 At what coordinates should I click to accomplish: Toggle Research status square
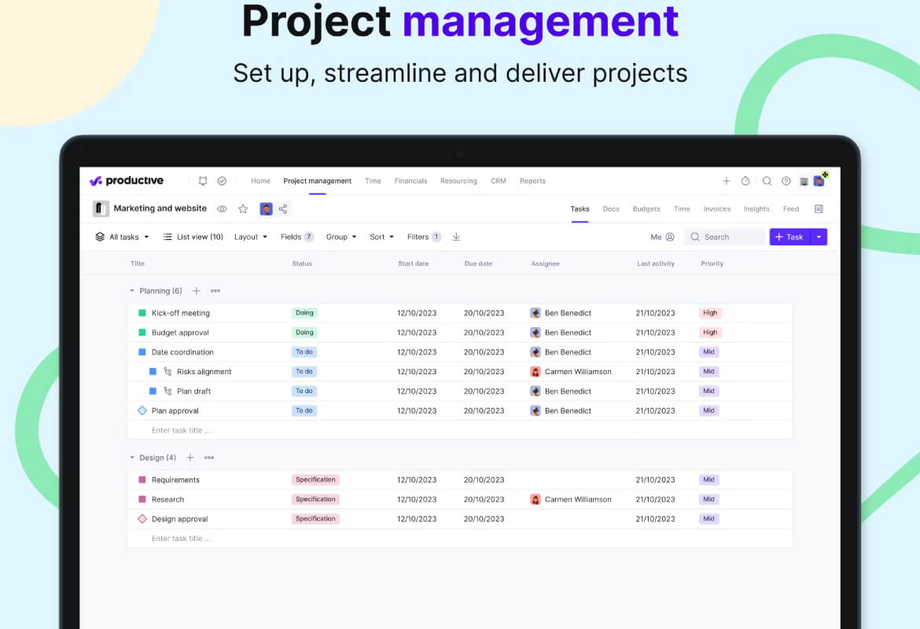point(142,499)
